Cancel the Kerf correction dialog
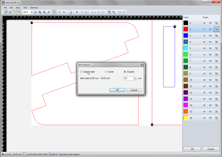Image resolution: width=222 pixels, height=157 pixels. 134,90
